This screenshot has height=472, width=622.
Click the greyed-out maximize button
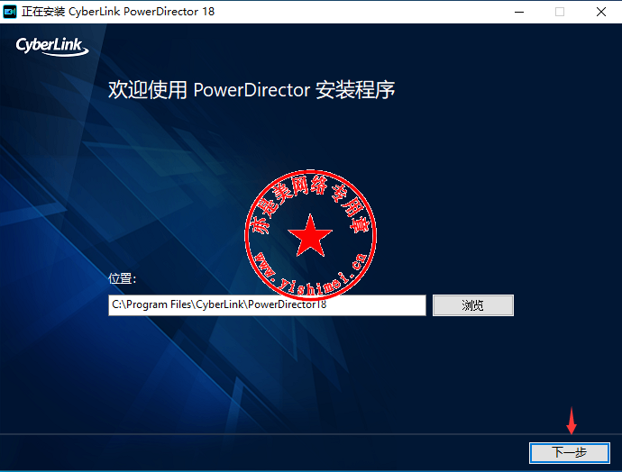559,12
